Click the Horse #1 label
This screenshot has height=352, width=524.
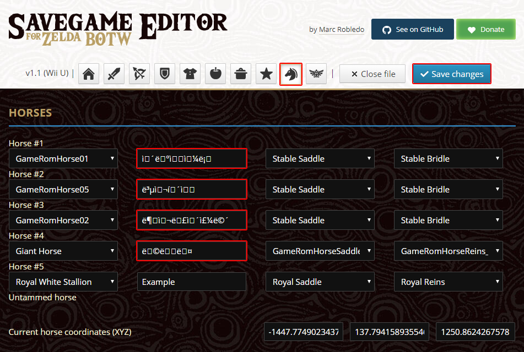point(26,144)
